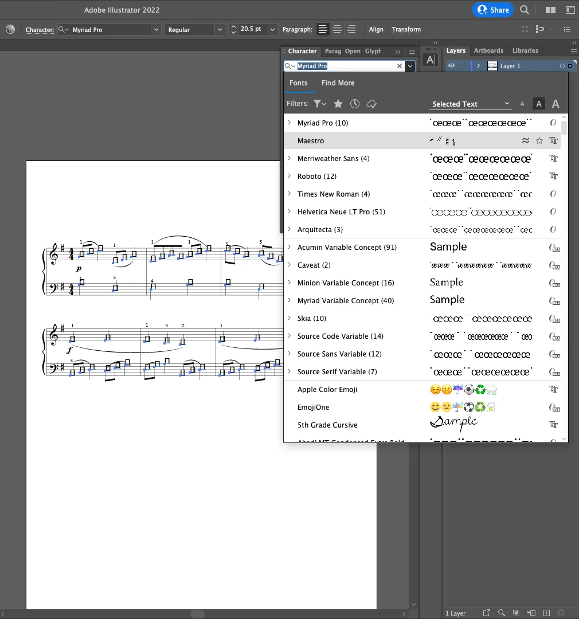Click the Transform link in Control bar
Screen dimensions: 579x619
406,30
